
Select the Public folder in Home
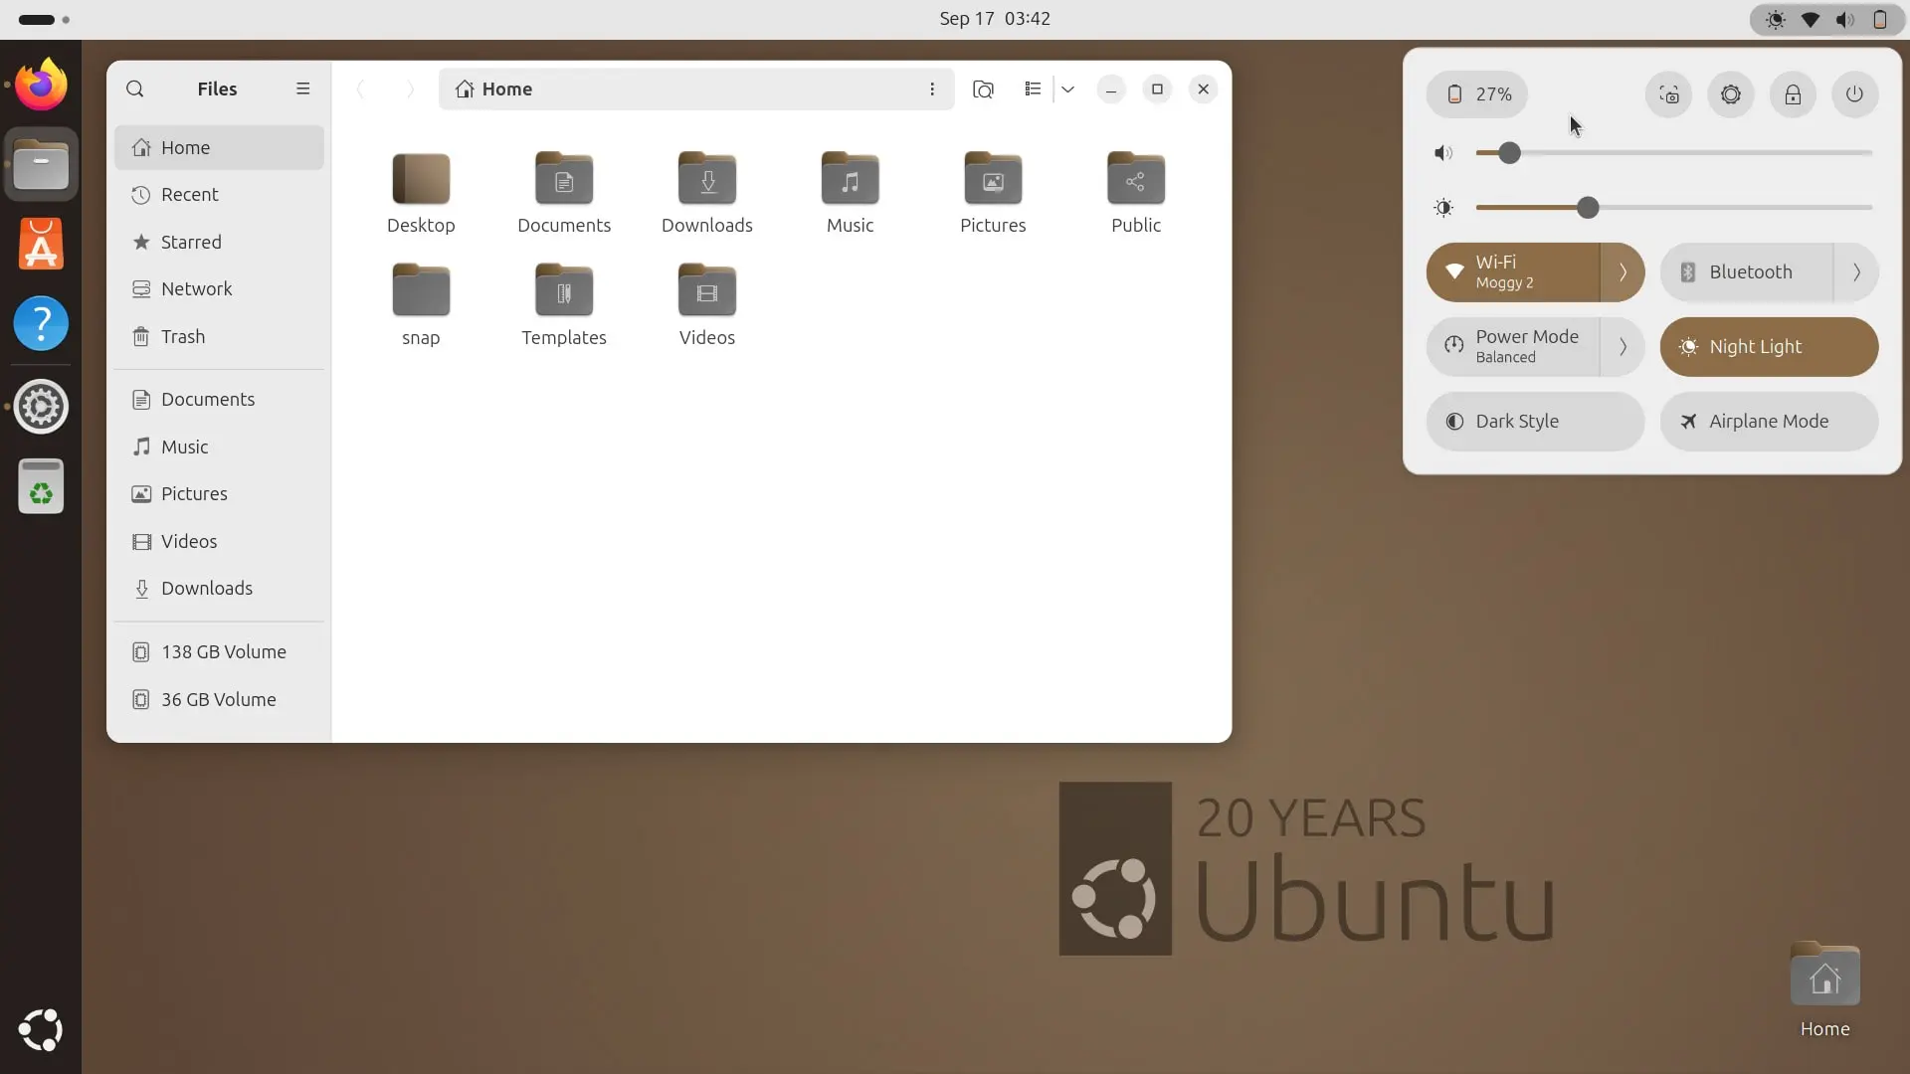click(x=1136, y=193)
